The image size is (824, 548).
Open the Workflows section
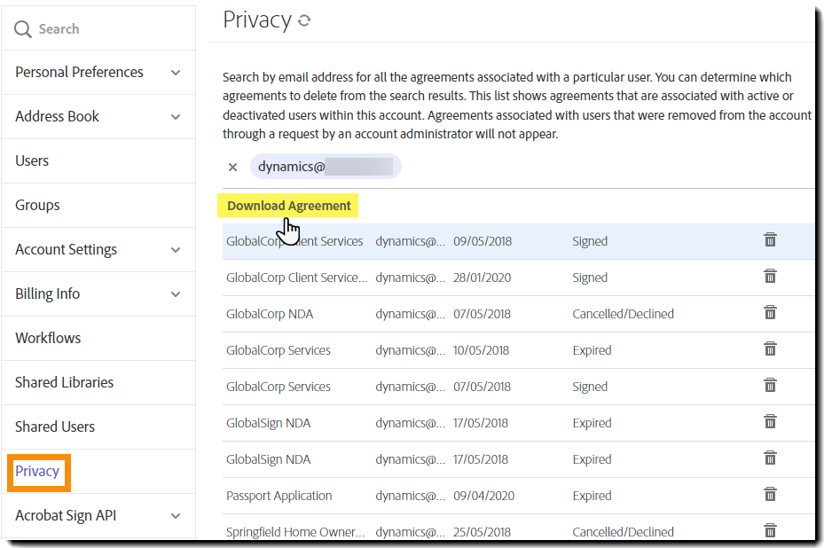[x=48, y=338]
